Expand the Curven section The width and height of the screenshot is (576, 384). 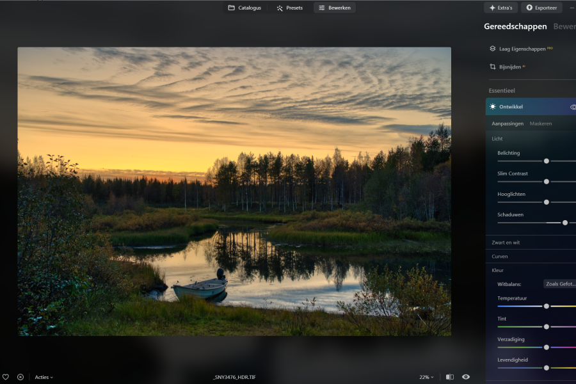click(500, 256)
